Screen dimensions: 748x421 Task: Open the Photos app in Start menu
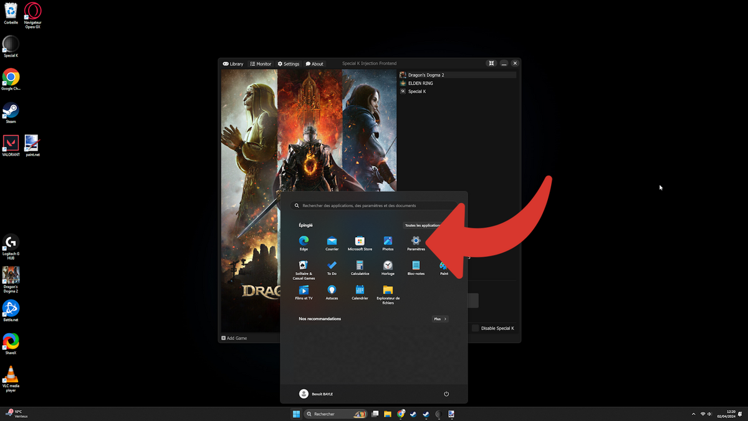388,243
